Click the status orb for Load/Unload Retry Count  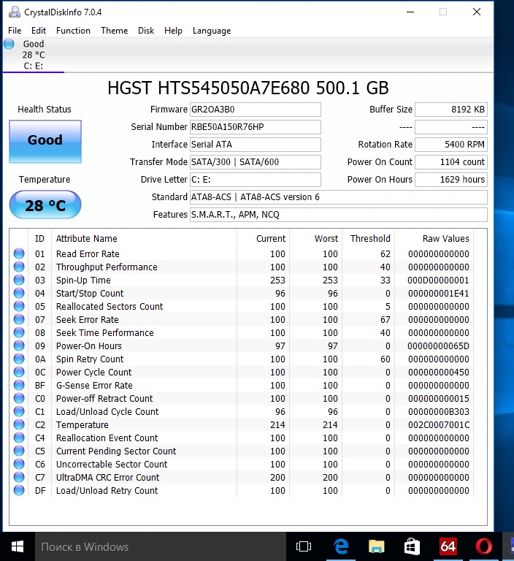tap(19, 491)
